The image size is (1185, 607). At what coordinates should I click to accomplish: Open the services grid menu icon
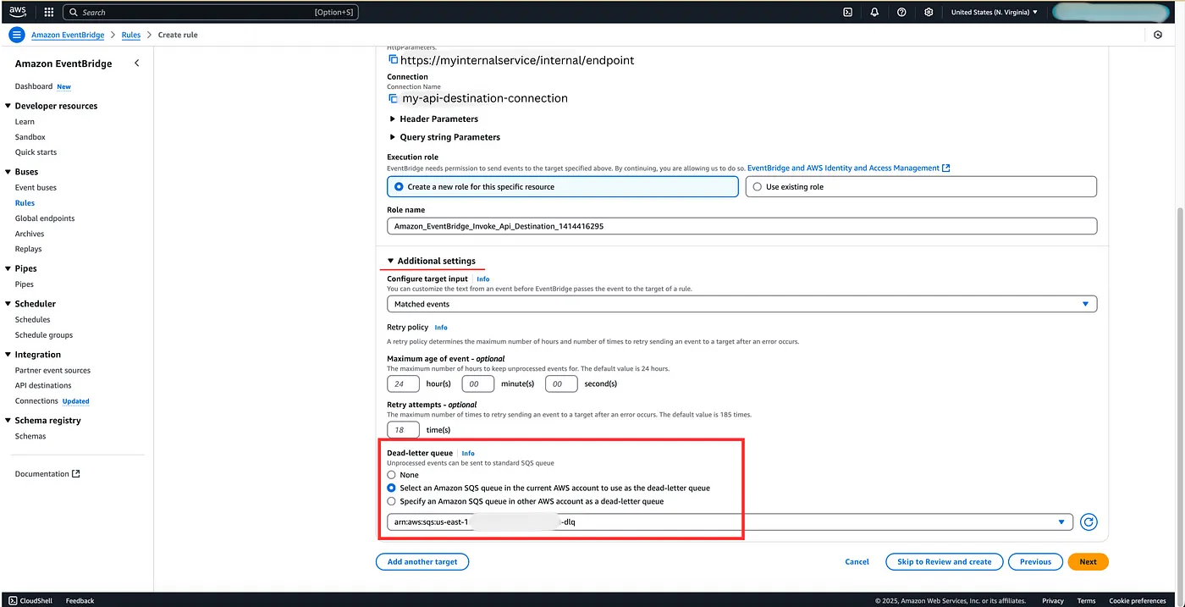click(48, 12)
